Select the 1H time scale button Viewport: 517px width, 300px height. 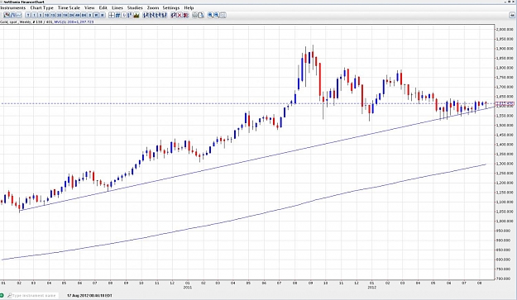(x=65, y=15)
